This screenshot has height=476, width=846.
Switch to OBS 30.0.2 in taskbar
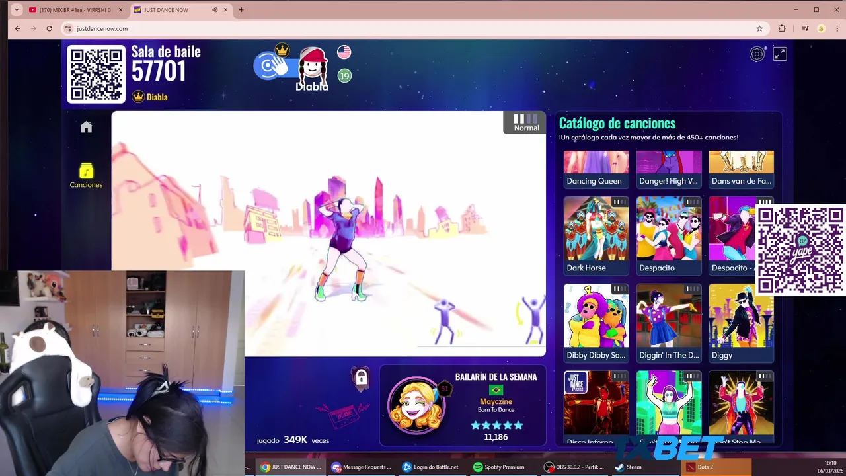tap(574, 467)
